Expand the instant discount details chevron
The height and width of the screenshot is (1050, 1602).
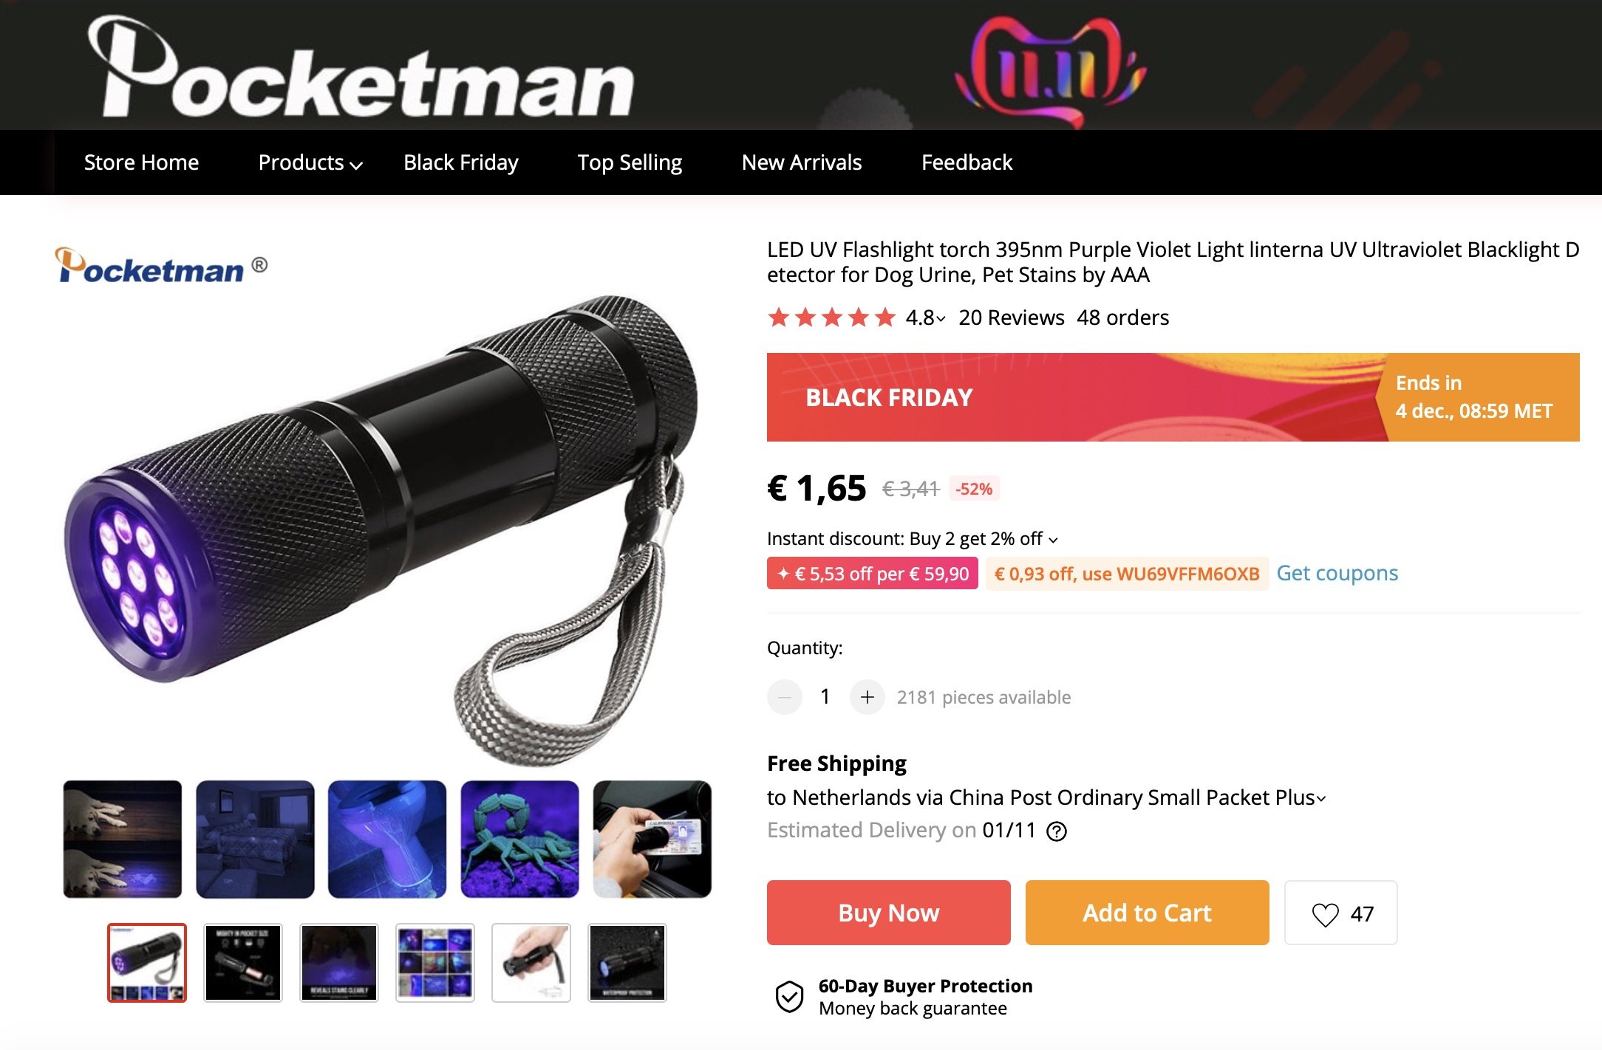coord(1053,540)
